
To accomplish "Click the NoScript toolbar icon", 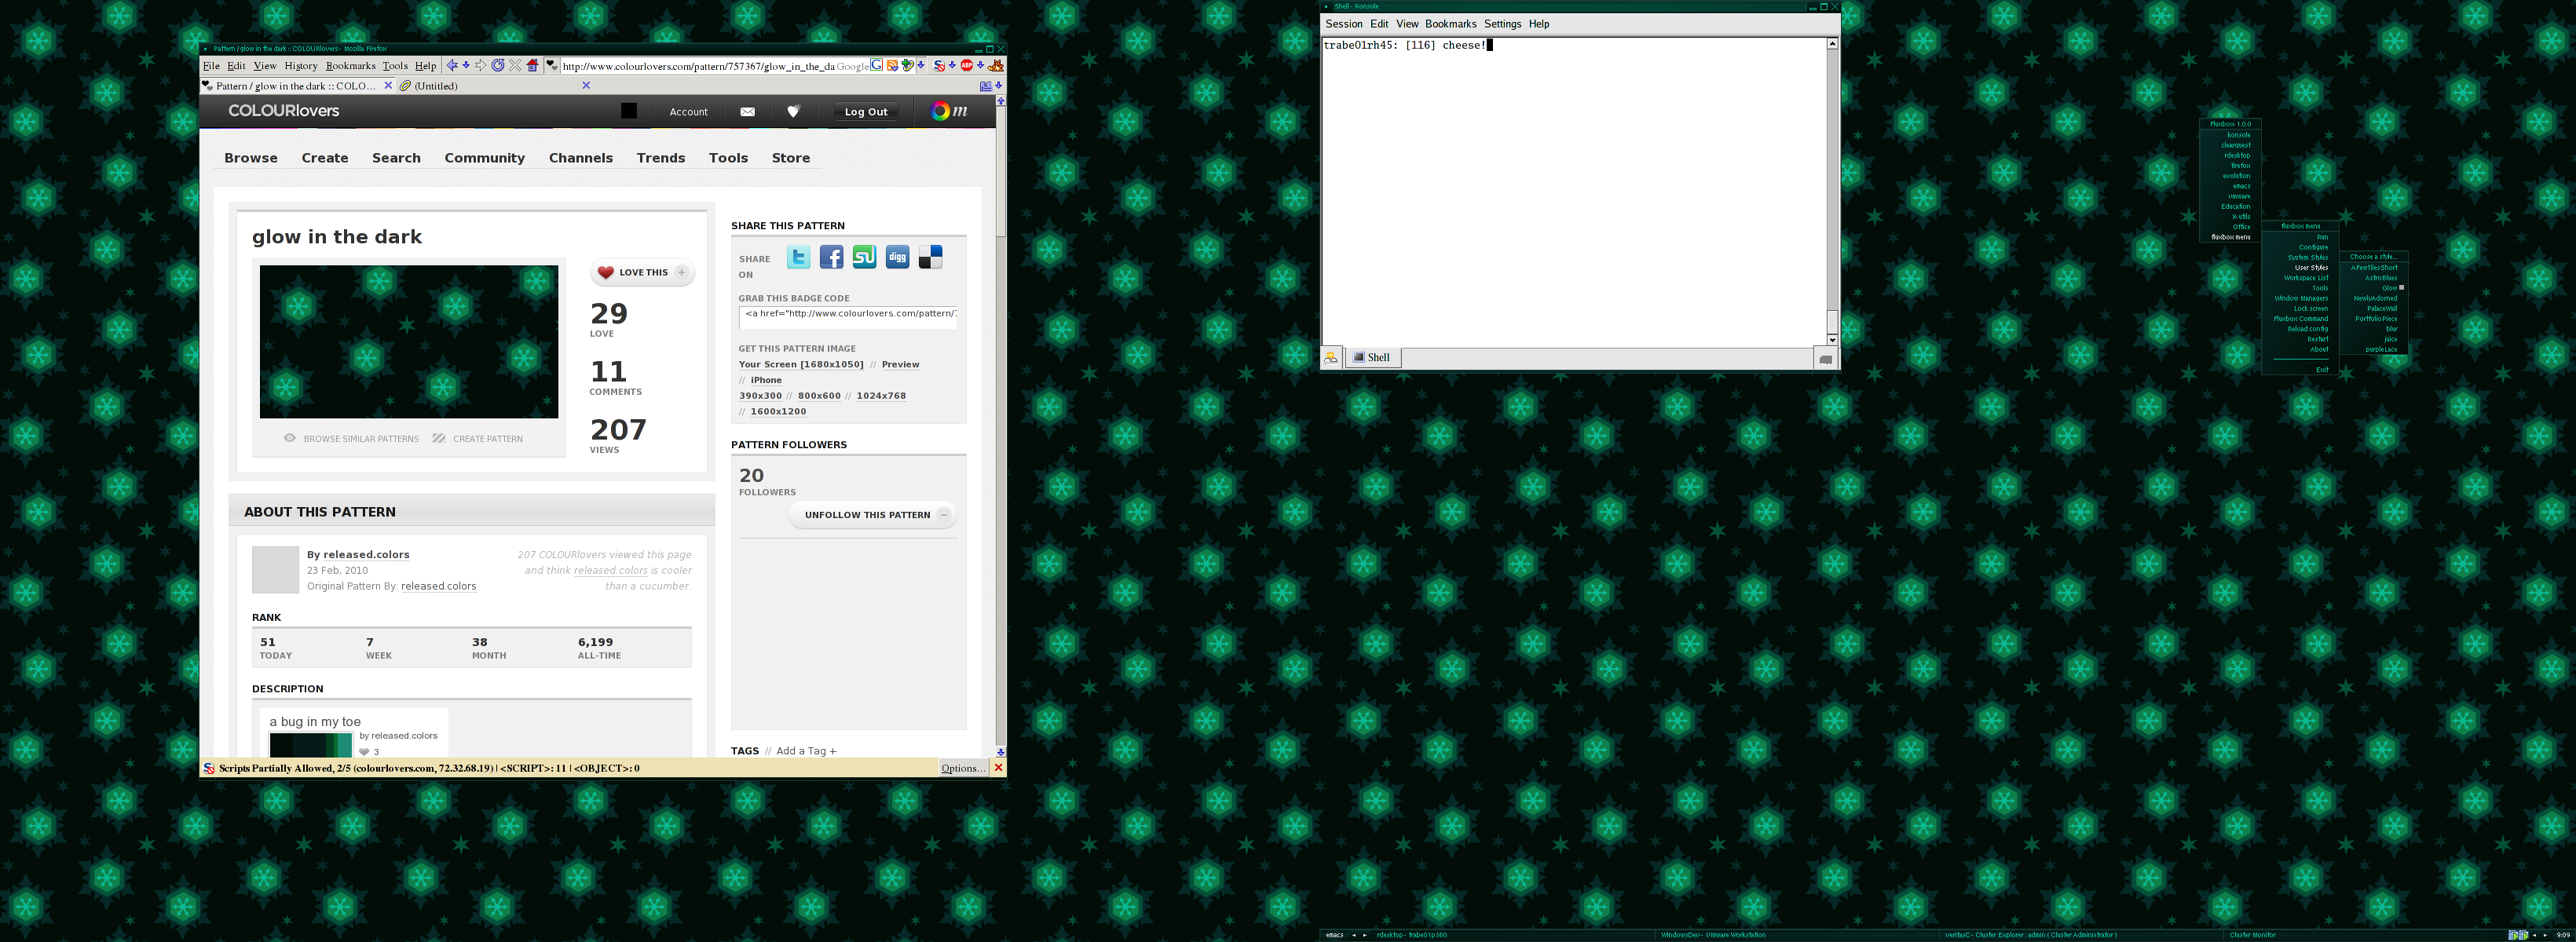I will point(939,66).
